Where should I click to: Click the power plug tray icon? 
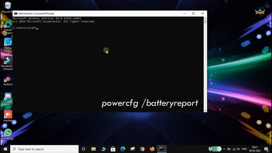pyautogui.click(x=210, y=149)
